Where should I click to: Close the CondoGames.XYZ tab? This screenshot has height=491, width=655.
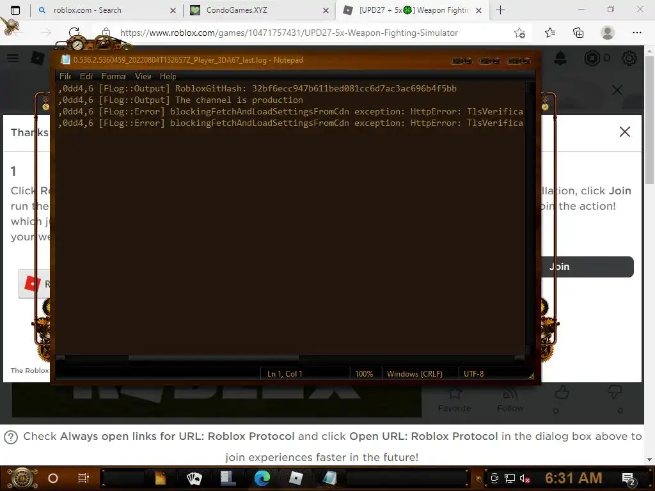pyautogui.click(x=326, y=11)
